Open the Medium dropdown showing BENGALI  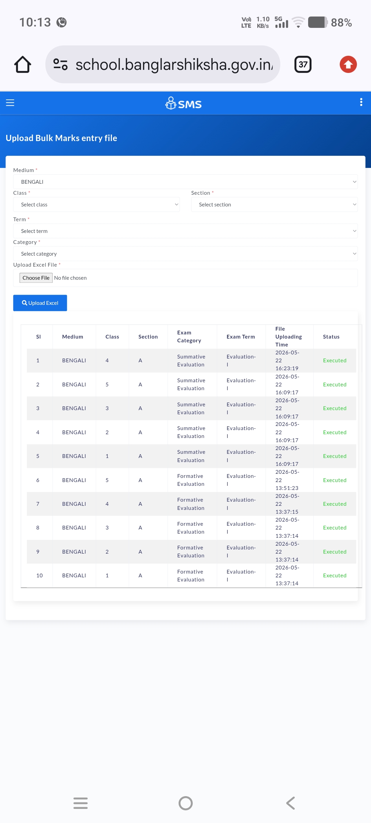click(185, 182)
